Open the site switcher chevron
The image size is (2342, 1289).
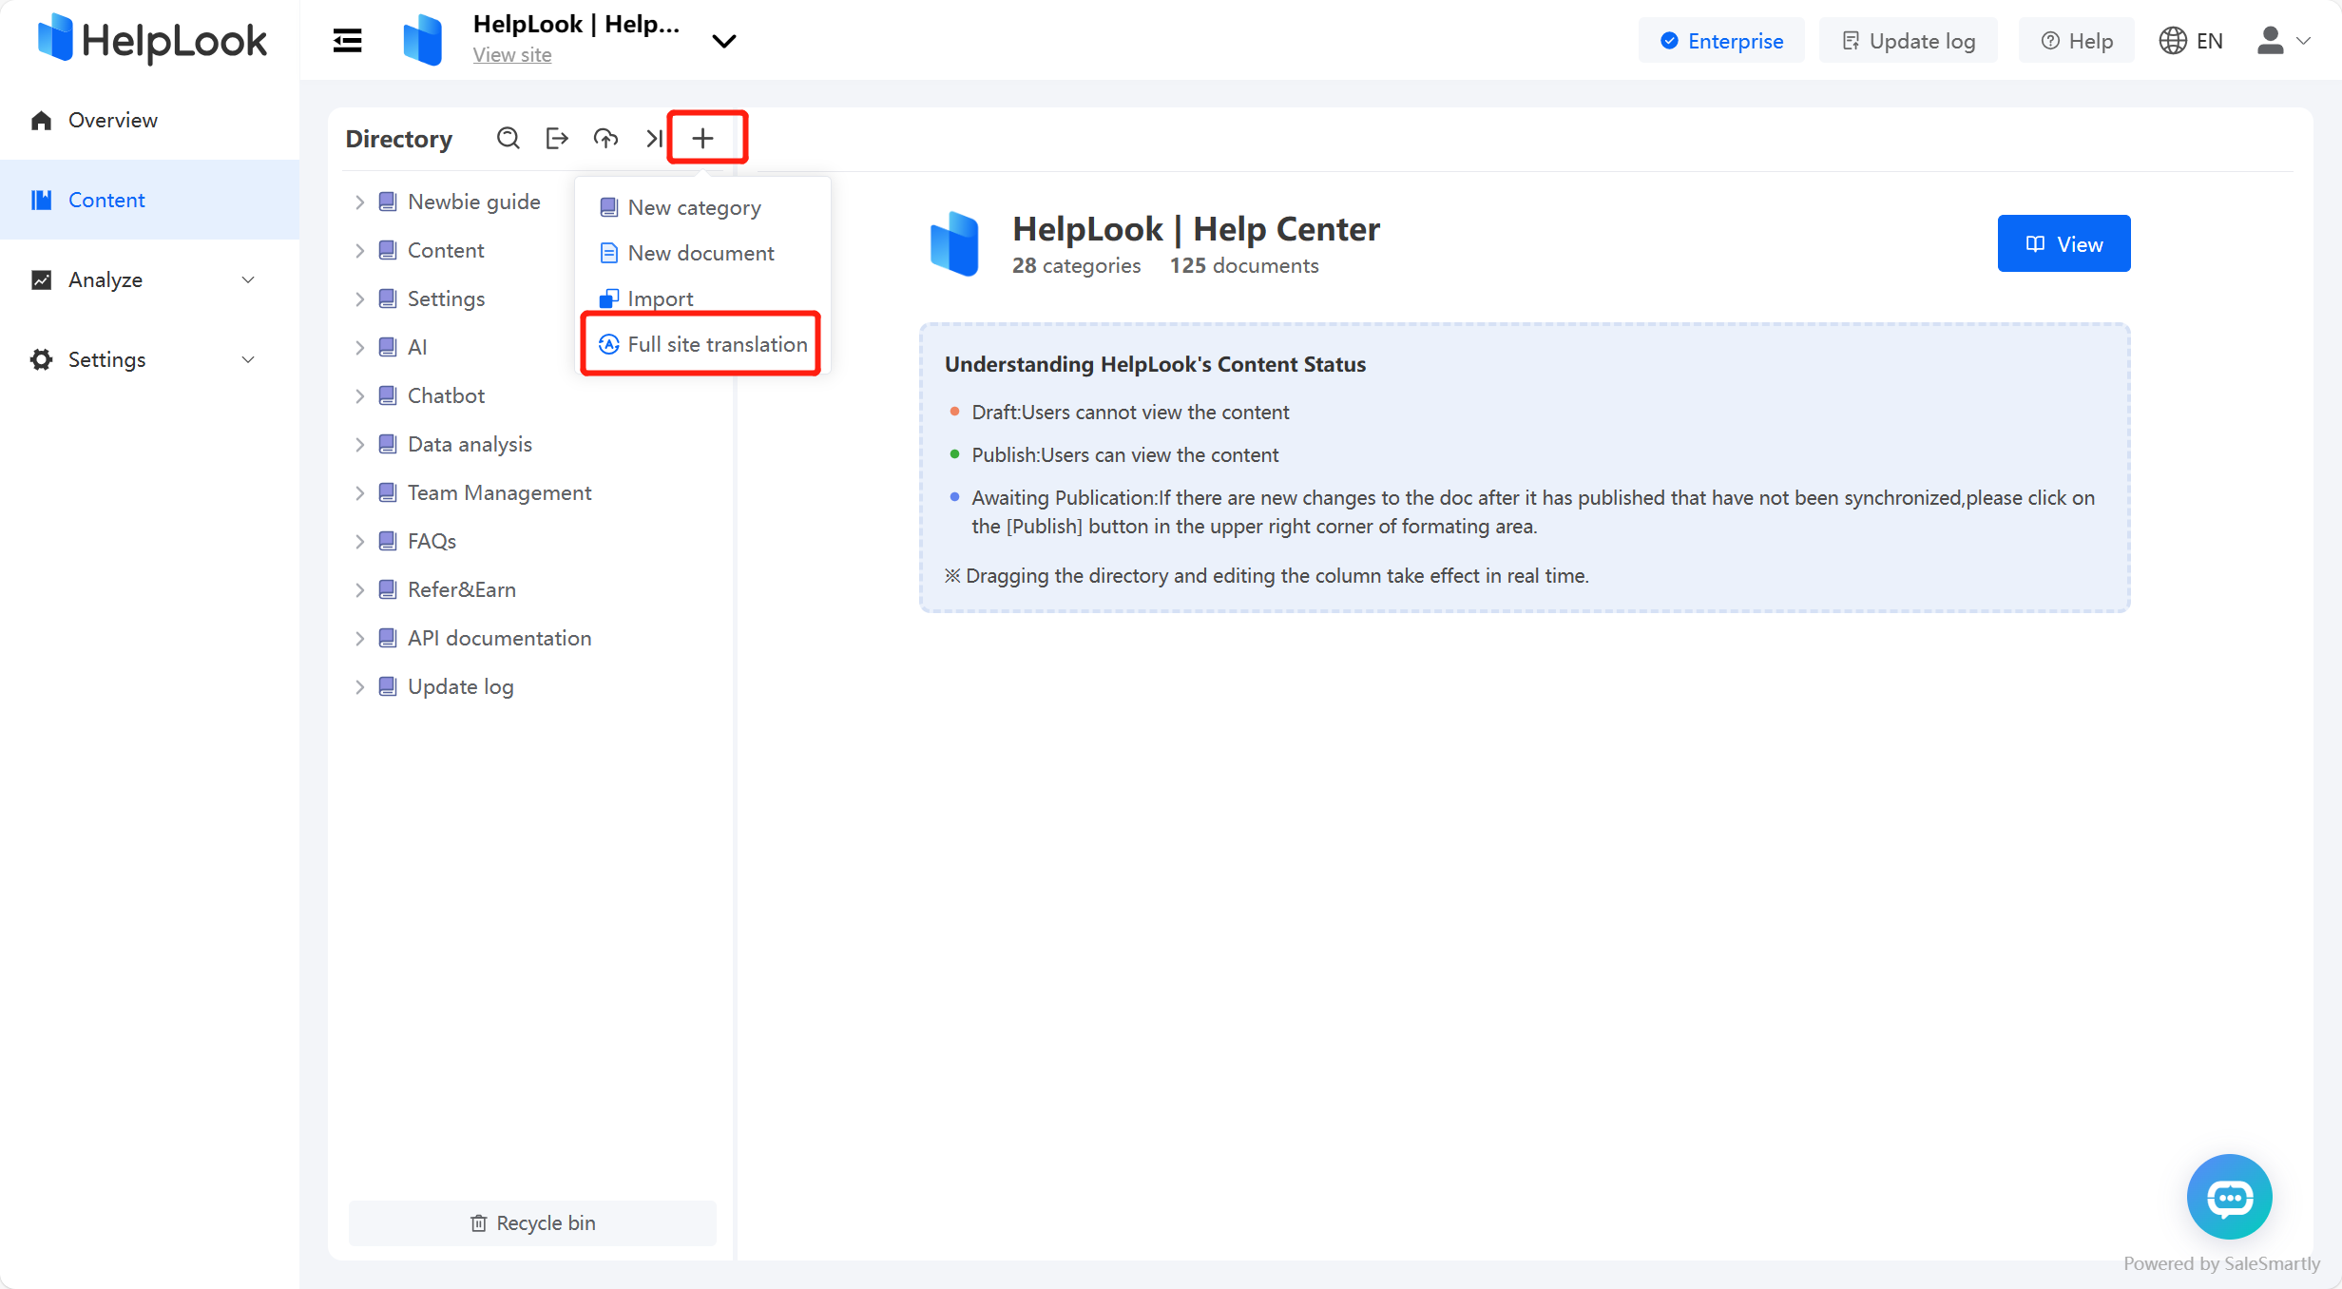(x=723, y=42)
